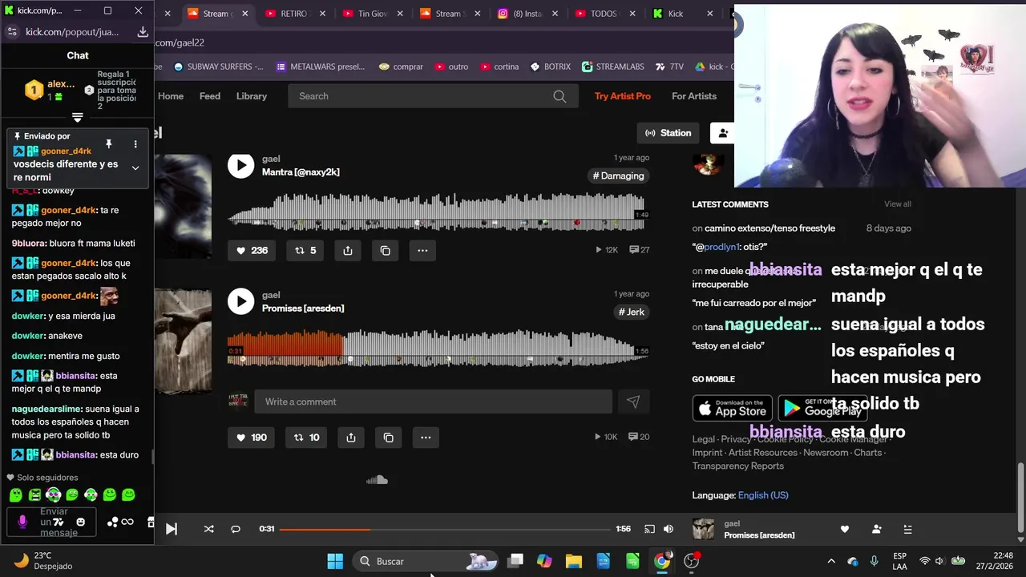The width and height of the screenshot is (1026, 577).
Task: Click the search magnifier icon
Action: pyautogui.click(x=559, y=96)
